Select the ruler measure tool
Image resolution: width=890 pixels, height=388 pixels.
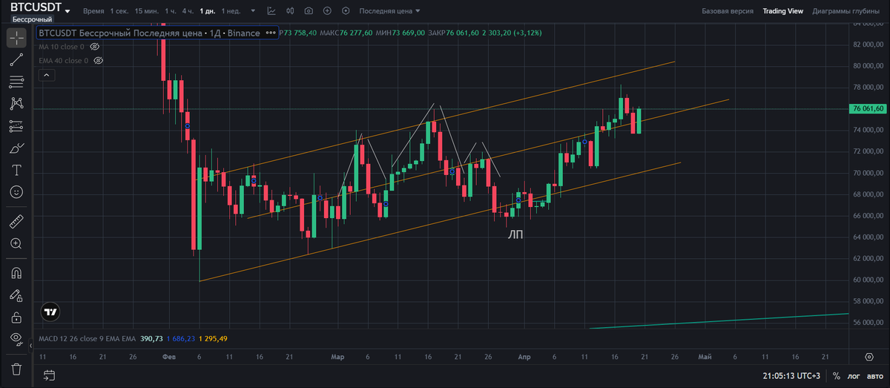click(16, 221)
